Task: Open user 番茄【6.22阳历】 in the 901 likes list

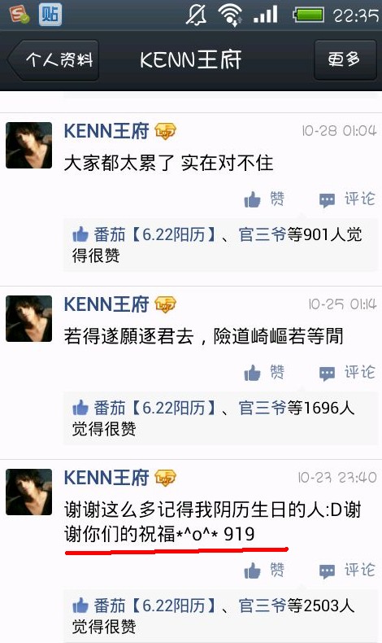Action: [154, 235]
